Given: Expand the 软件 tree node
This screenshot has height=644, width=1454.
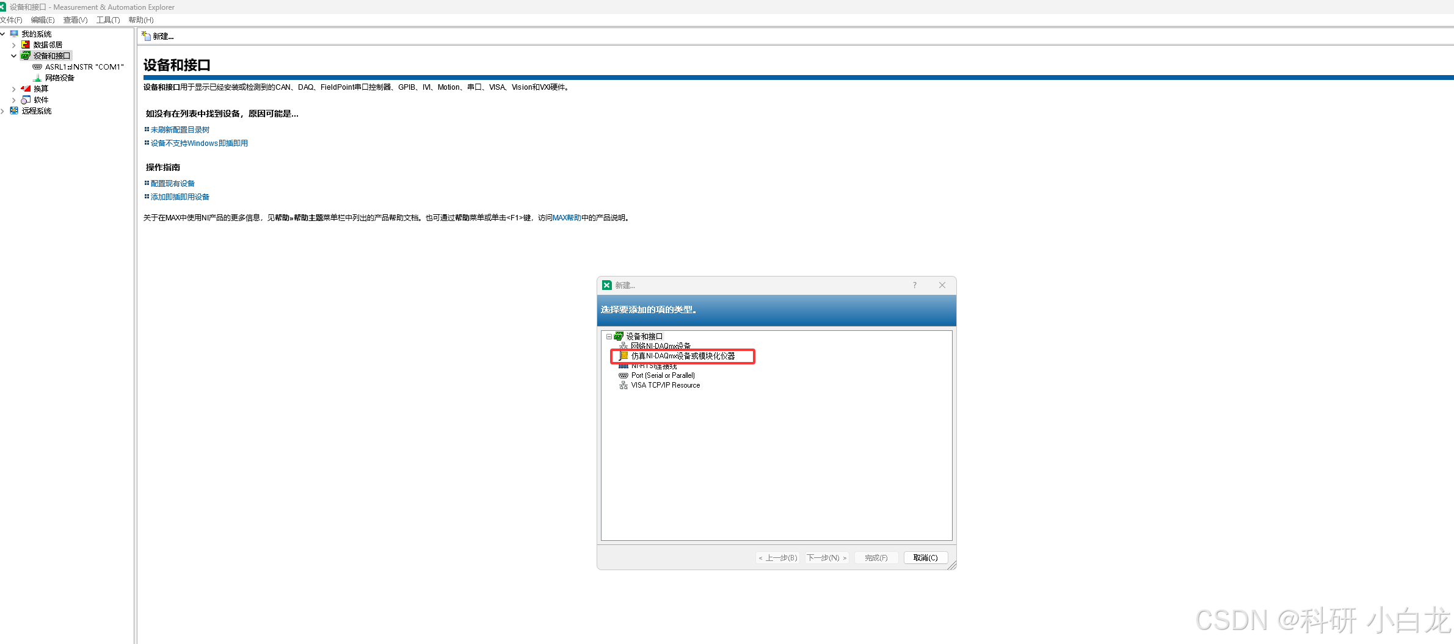Looking at the screenshot, I should point(14,100).
